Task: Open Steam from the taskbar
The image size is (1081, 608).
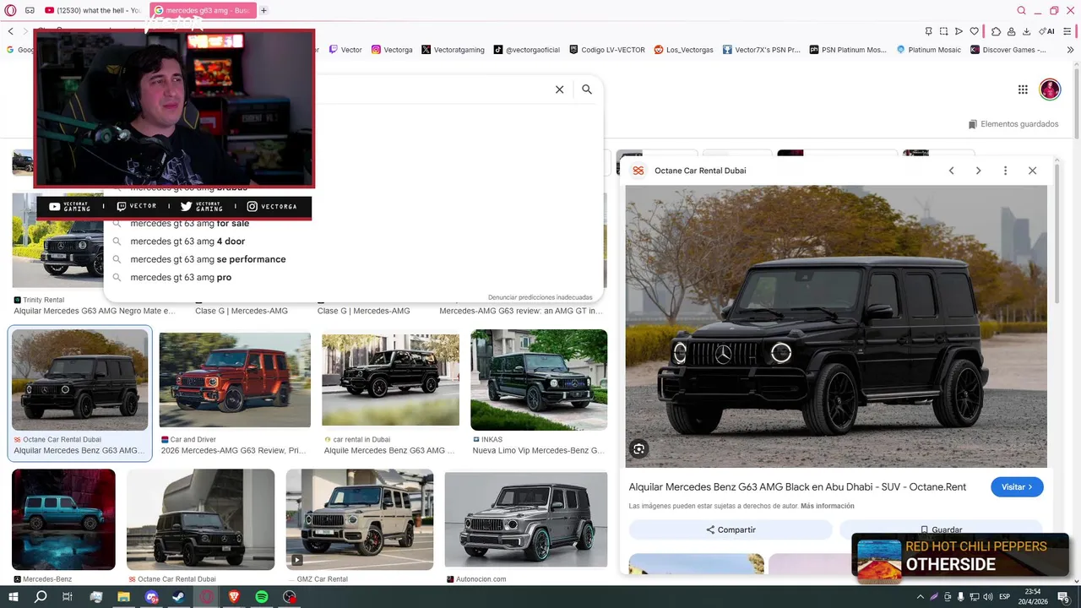Action: 178,597
